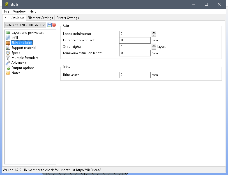Image resolution: width=228 pixels, height=175 pixels.
Task: Select the Layers and perimeters icon
Action: (8, 33)
